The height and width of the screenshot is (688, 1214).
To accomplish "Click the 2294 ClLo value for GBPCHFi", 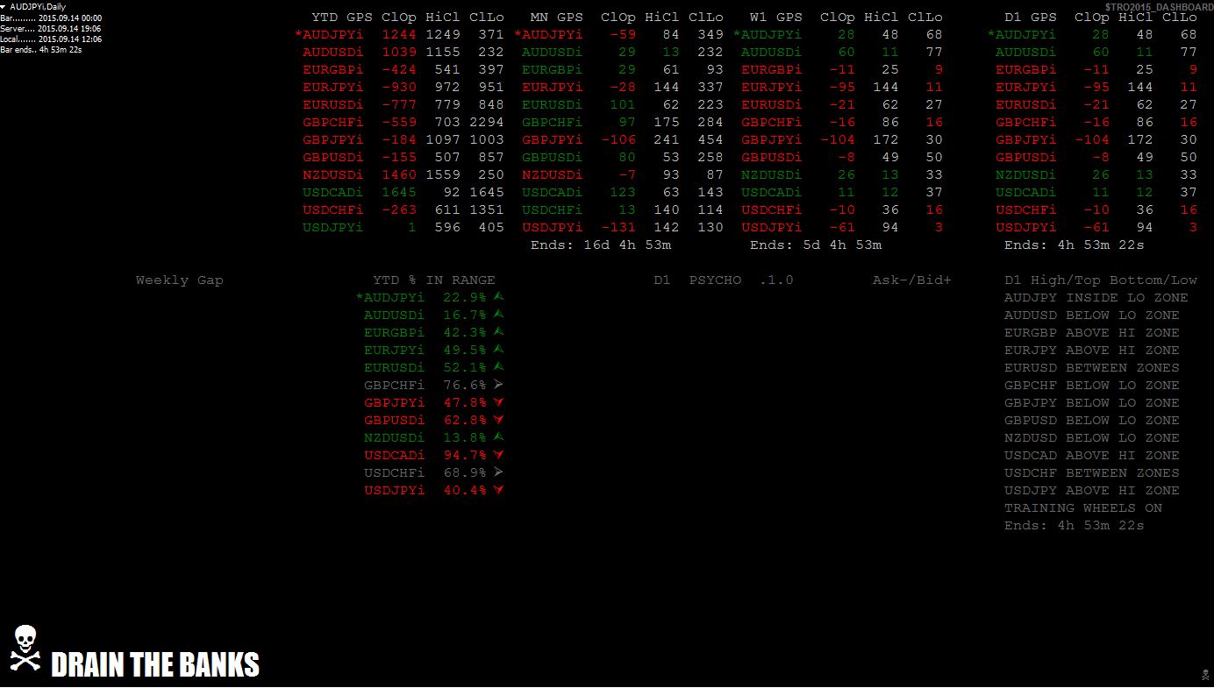I will click(x=487, y=123).
